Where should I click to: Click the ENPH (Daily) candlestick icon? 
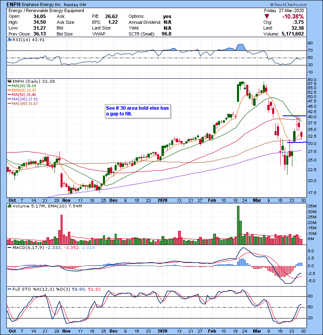click(x=9, y=81)
